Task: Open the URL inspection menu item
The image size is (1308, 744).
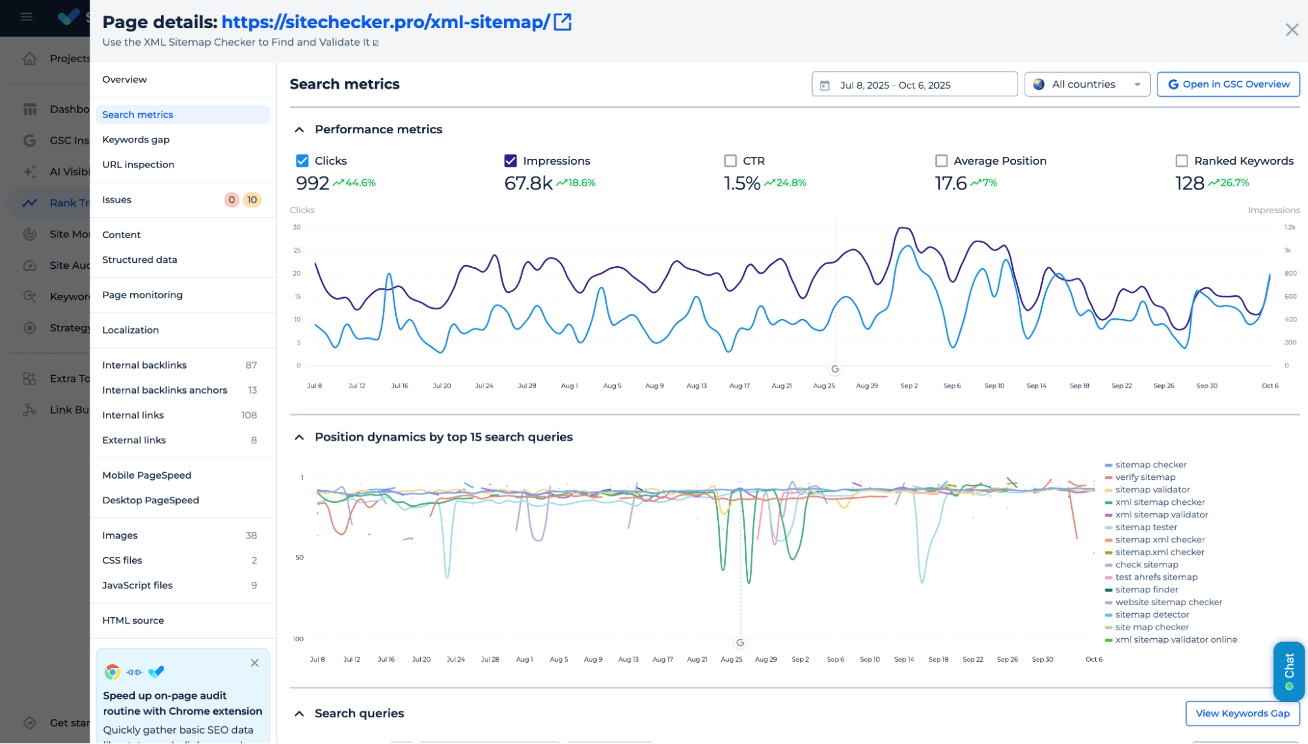Action: (138, 165)
